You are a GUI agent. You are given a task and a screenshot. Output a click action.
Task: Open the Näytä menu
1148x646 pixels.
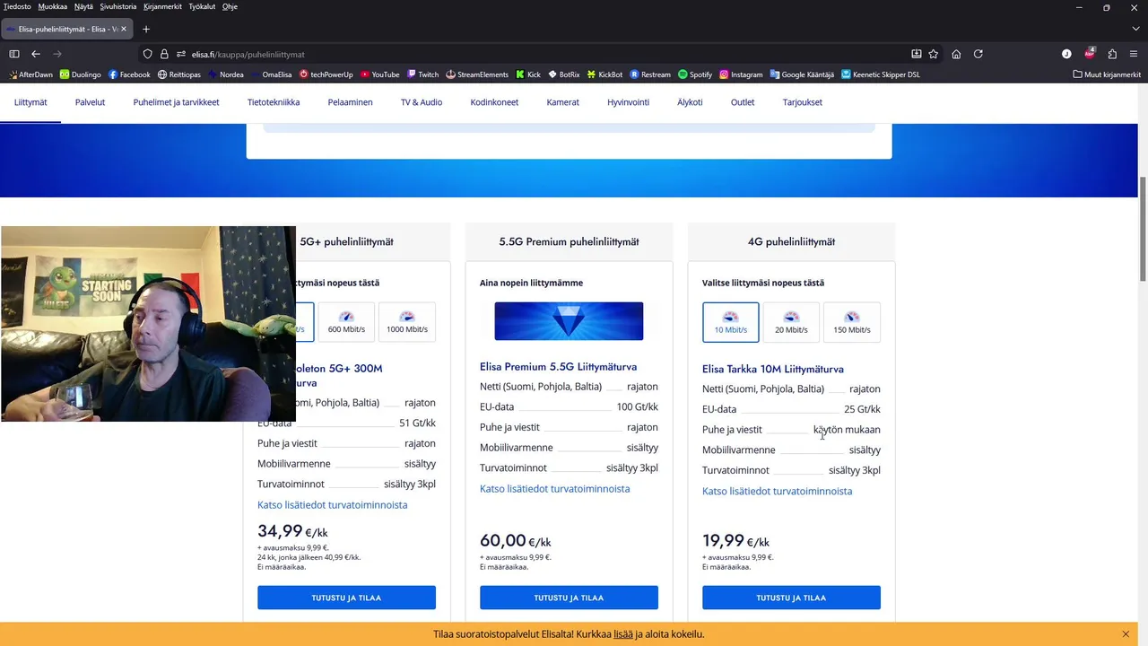tap(83, 6)
